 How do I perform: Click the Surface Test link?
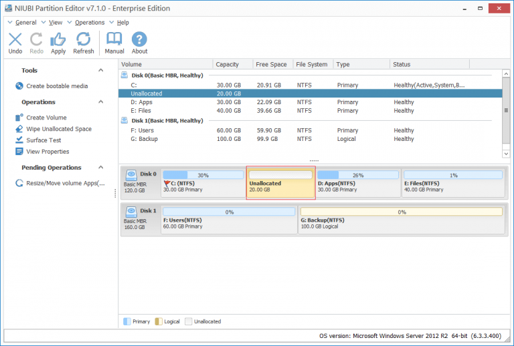point(44,140)
